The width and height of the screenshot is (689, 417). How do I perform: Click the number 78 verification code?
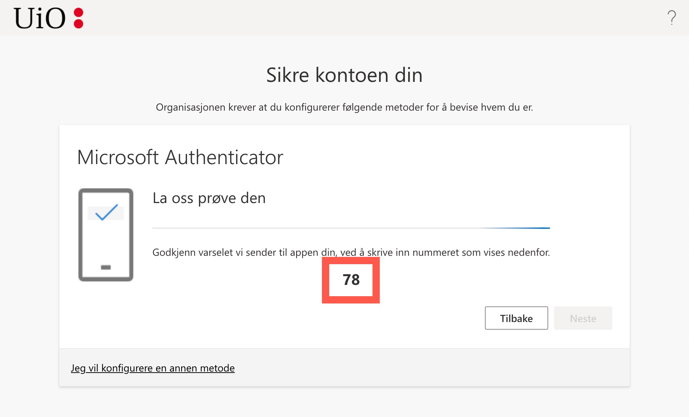[351, 280]
